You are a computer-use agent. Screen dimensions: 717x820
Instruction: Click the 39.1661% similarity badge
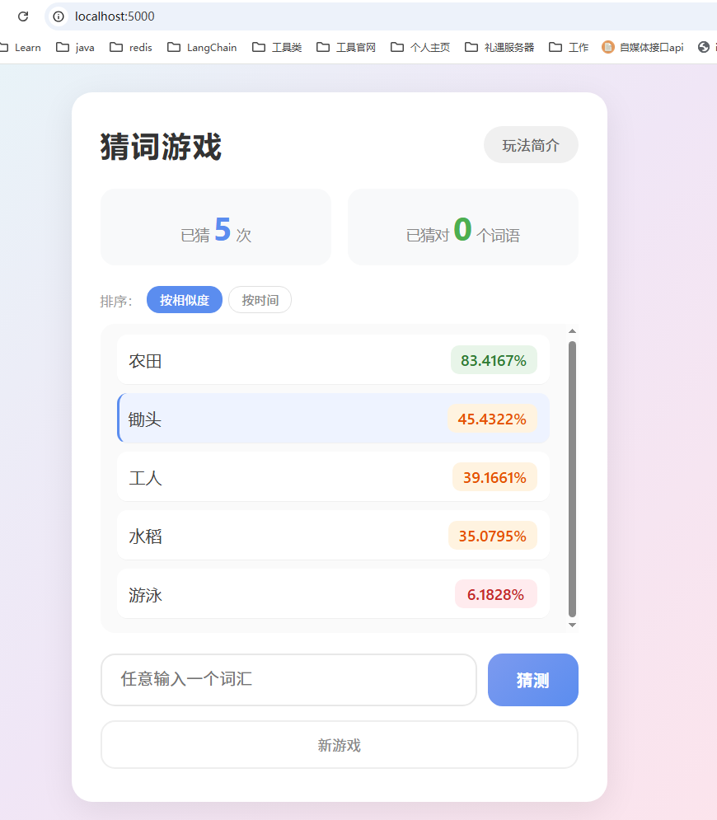click(x=494, y=477)
